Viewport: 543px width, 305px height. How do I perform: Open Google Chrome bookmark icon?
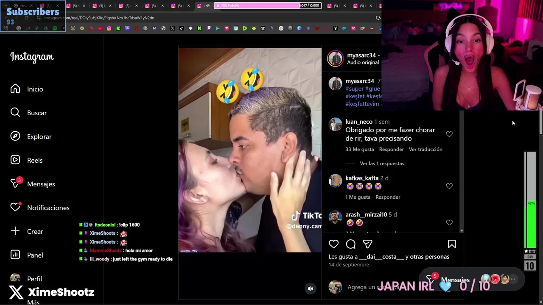click(x=19, y=28)
